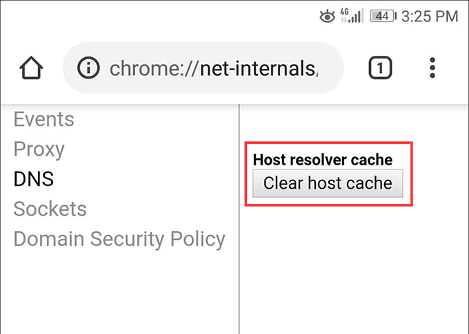This screenshot has height=334, width=469.
Task: Select Events in the sidebar
Action: 43,120
